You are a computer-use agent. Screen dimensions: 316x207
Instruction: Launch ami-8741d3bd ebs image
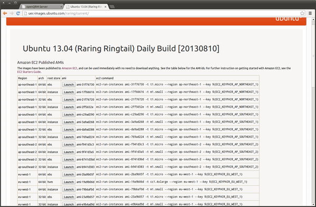pyautogui.click(x=68, y=160)
